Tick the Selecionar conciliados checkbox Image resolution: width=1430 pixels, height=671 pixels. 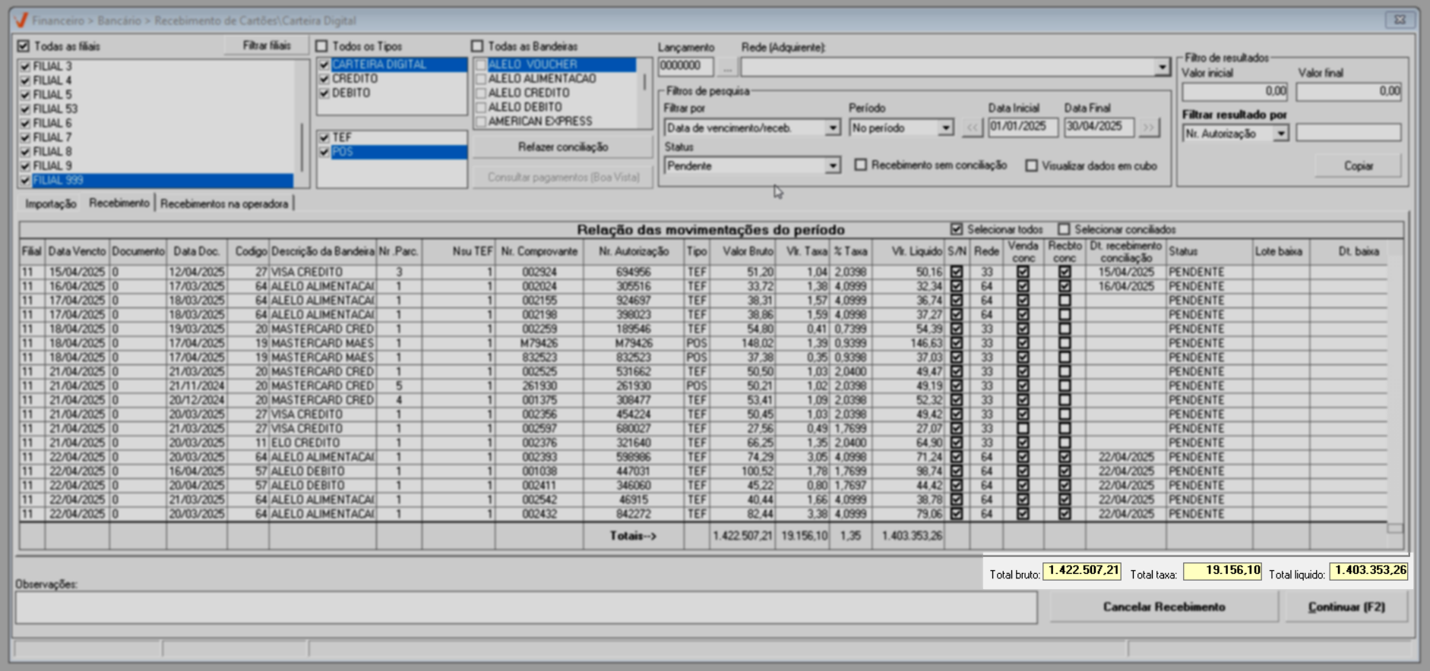1064,229
